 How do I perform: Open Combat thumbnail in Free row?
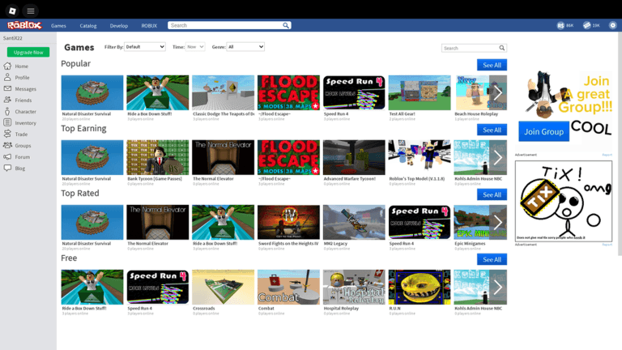pyautogui.click(x=288, y=287)
